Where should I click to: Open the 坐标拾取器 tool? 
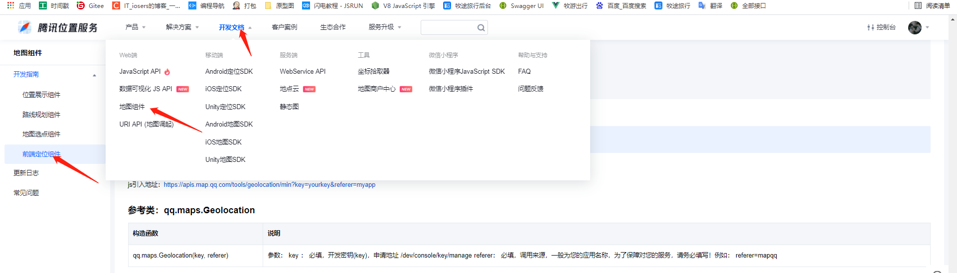click(373, 72)
